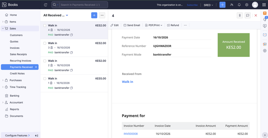The image size is (268, 138).
Task: Click the copy icon on payment 1 row
Action: pos(71,88)
